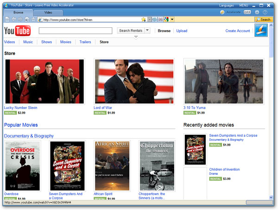Image resolution: width=278 pixels, height=210 pixels.
Task: Open the Shows category tab
Action: point(47,42)
